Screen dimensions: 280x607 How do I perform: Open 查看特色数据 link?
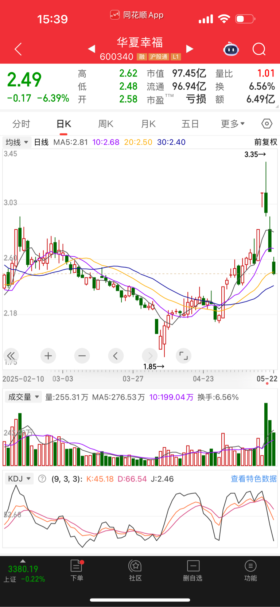coord(254,479)
